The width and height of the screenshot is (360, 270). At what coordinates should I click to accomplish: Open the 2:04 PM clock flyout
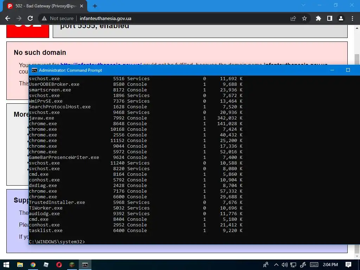coord(330,265)
